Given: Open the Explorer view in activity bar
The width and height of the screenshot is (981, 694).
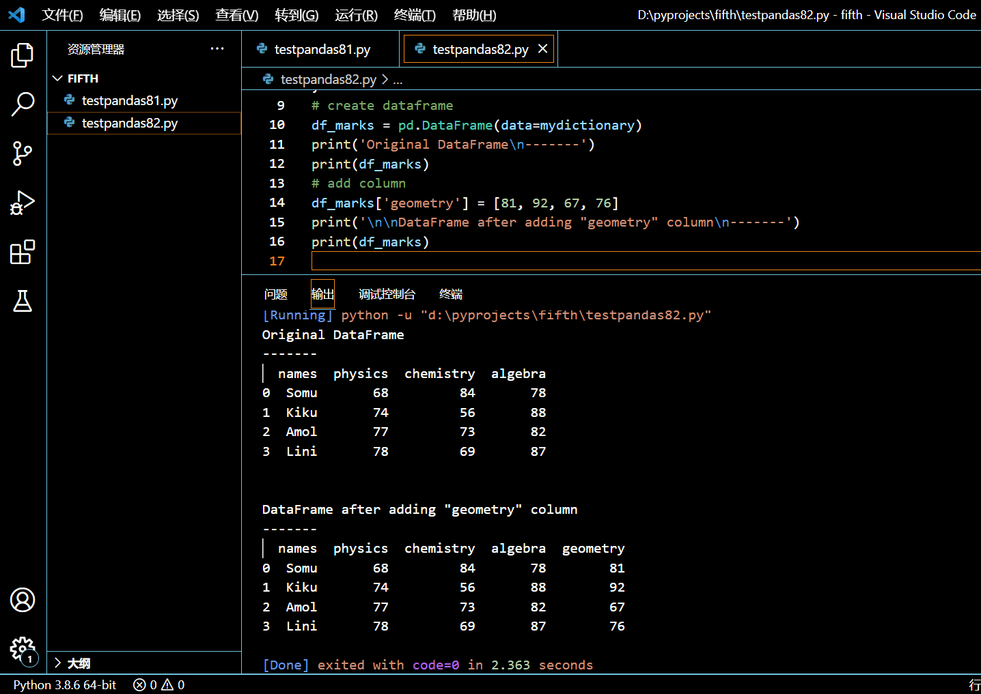Looking at the screenshot, I should pos(23,55).
